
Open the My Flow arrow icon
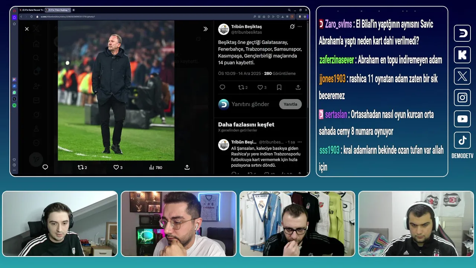273,16
